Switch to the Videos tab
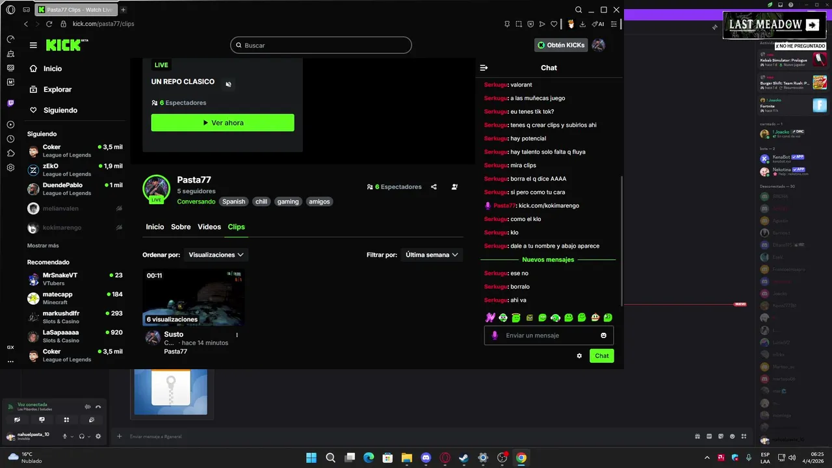Image resolution: width=832 pixels, height=468 pixels. click(x=209, y=227)
